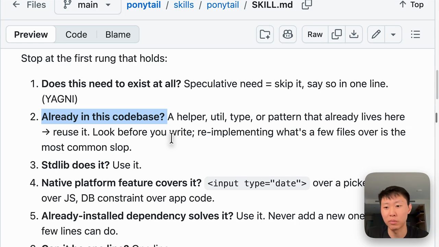This screenshot has height=247, width=439.
Task: Click the input type="date" code snippet
Action: [257, 183]
